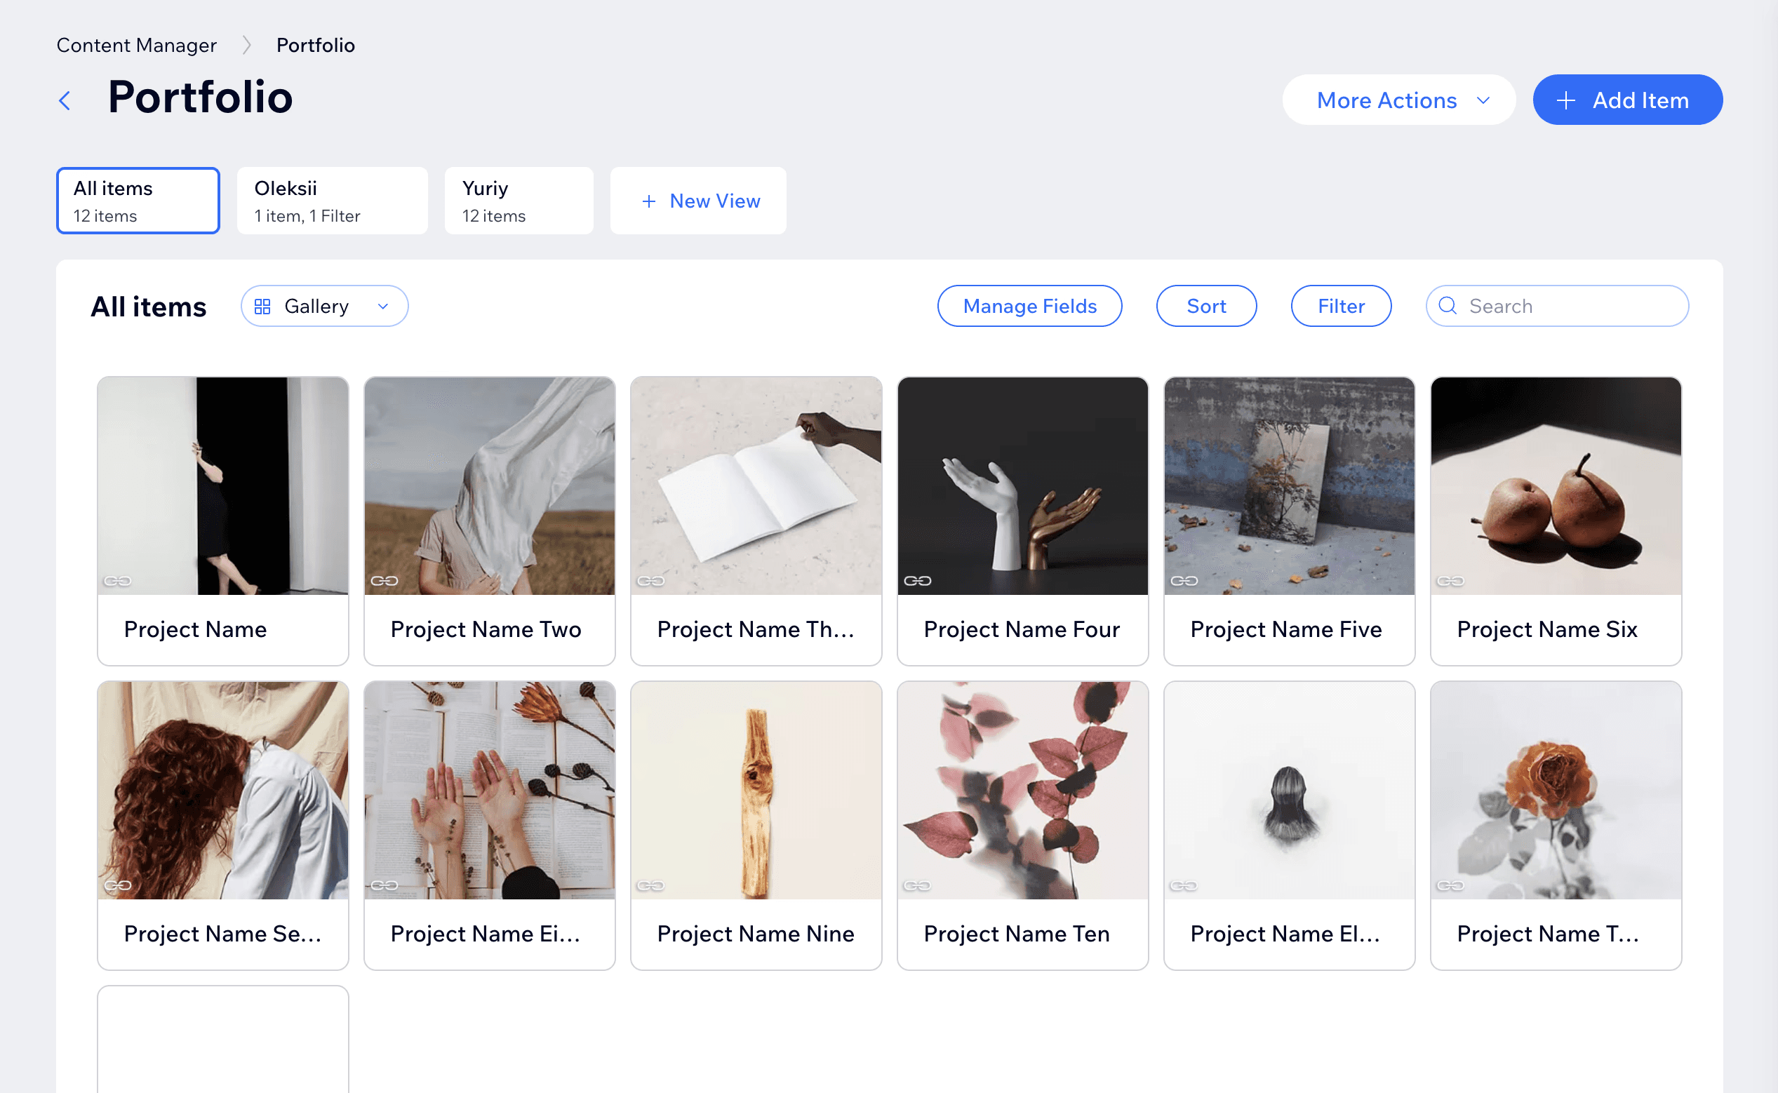The height and width of the screenshot is (1093, 1778).
Task: Click the back arrow beside Portfolio title
Action: pos(65,100)
